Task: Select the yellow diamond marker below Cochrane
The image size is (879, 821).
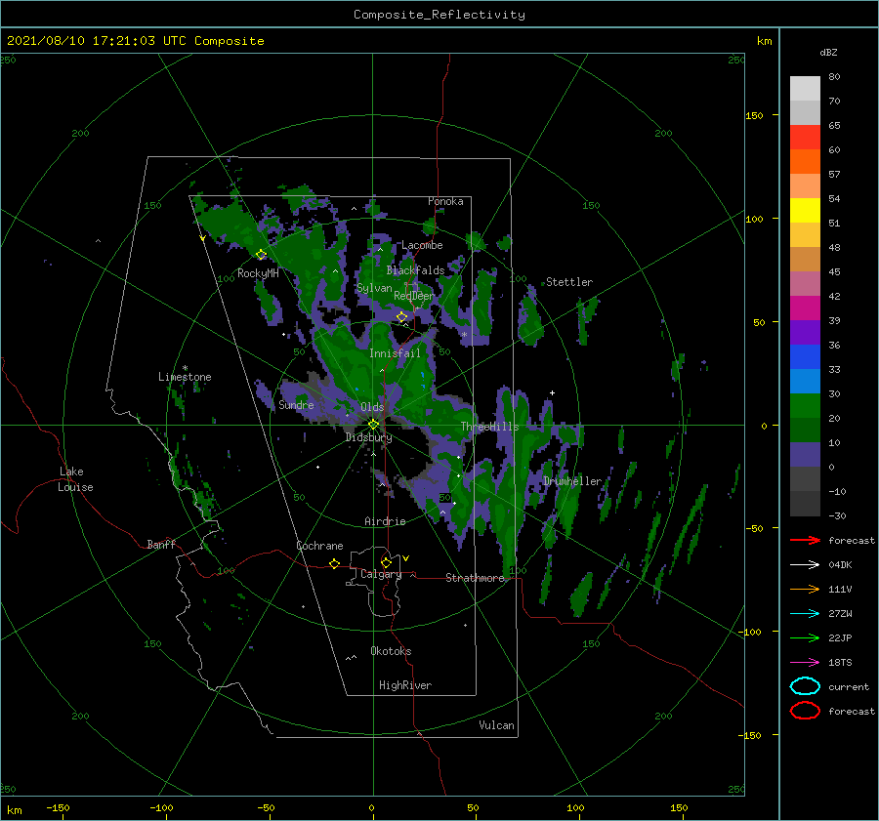Action: (334, 564)
